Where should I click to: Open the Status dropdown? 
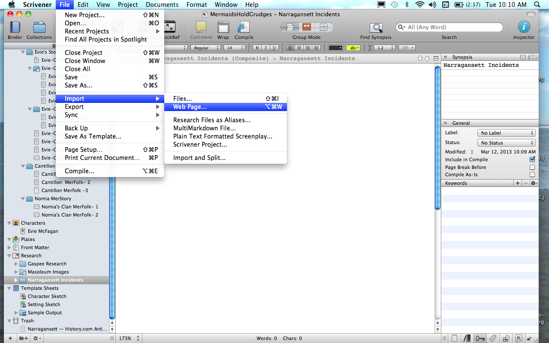click(x=506, y=143)
